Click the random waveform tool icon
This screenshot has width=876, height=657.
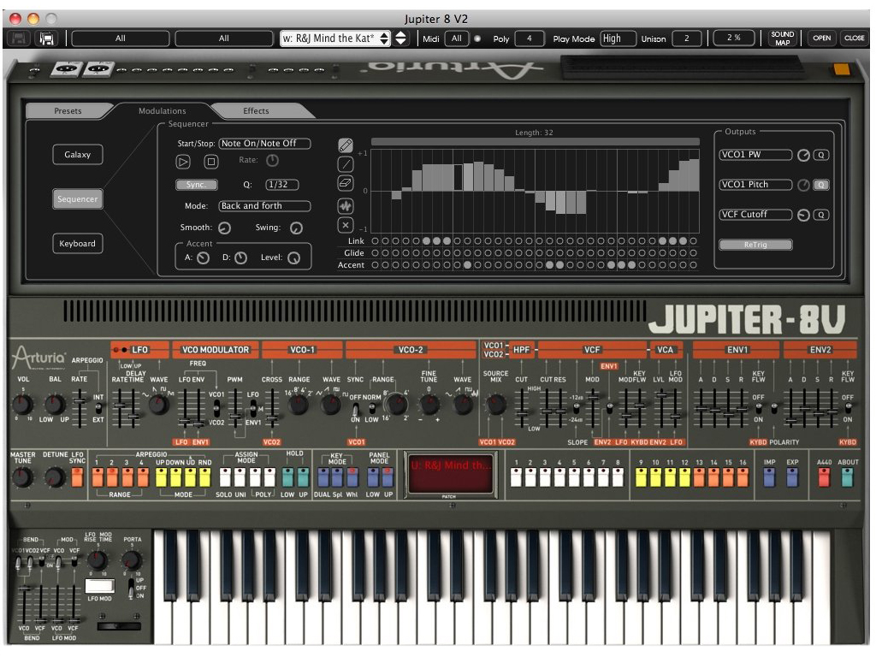[x=346, y=205]
